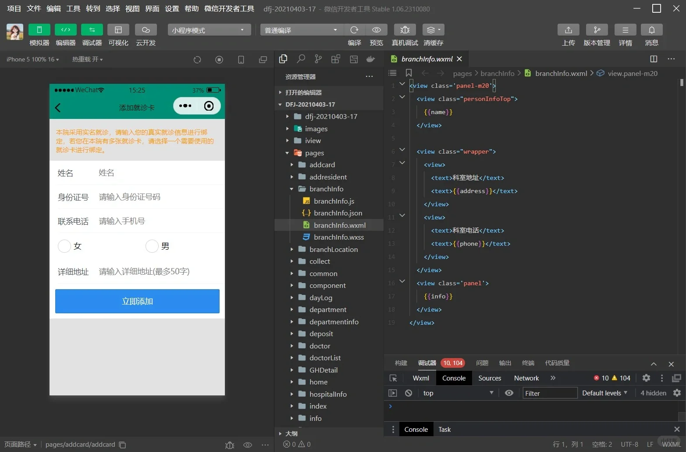Click the compile refresh icon

tap(354, 30)
